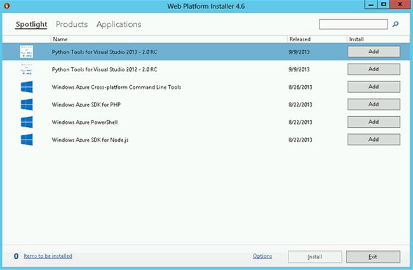This screenshot has height=270, width=413.
Task: Open the Applications tab
Action: (119, 24)
